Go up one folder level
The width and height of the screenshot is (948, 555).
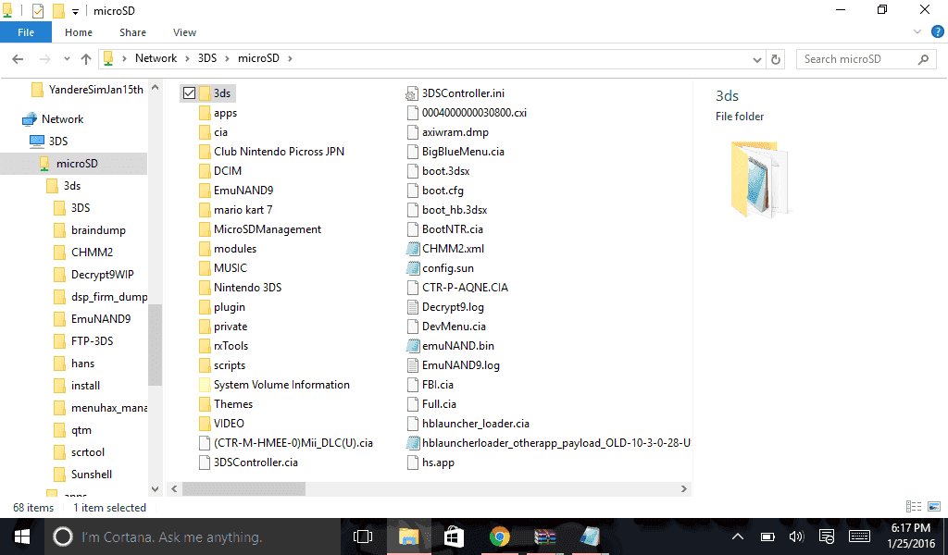(x=86, y=59)
